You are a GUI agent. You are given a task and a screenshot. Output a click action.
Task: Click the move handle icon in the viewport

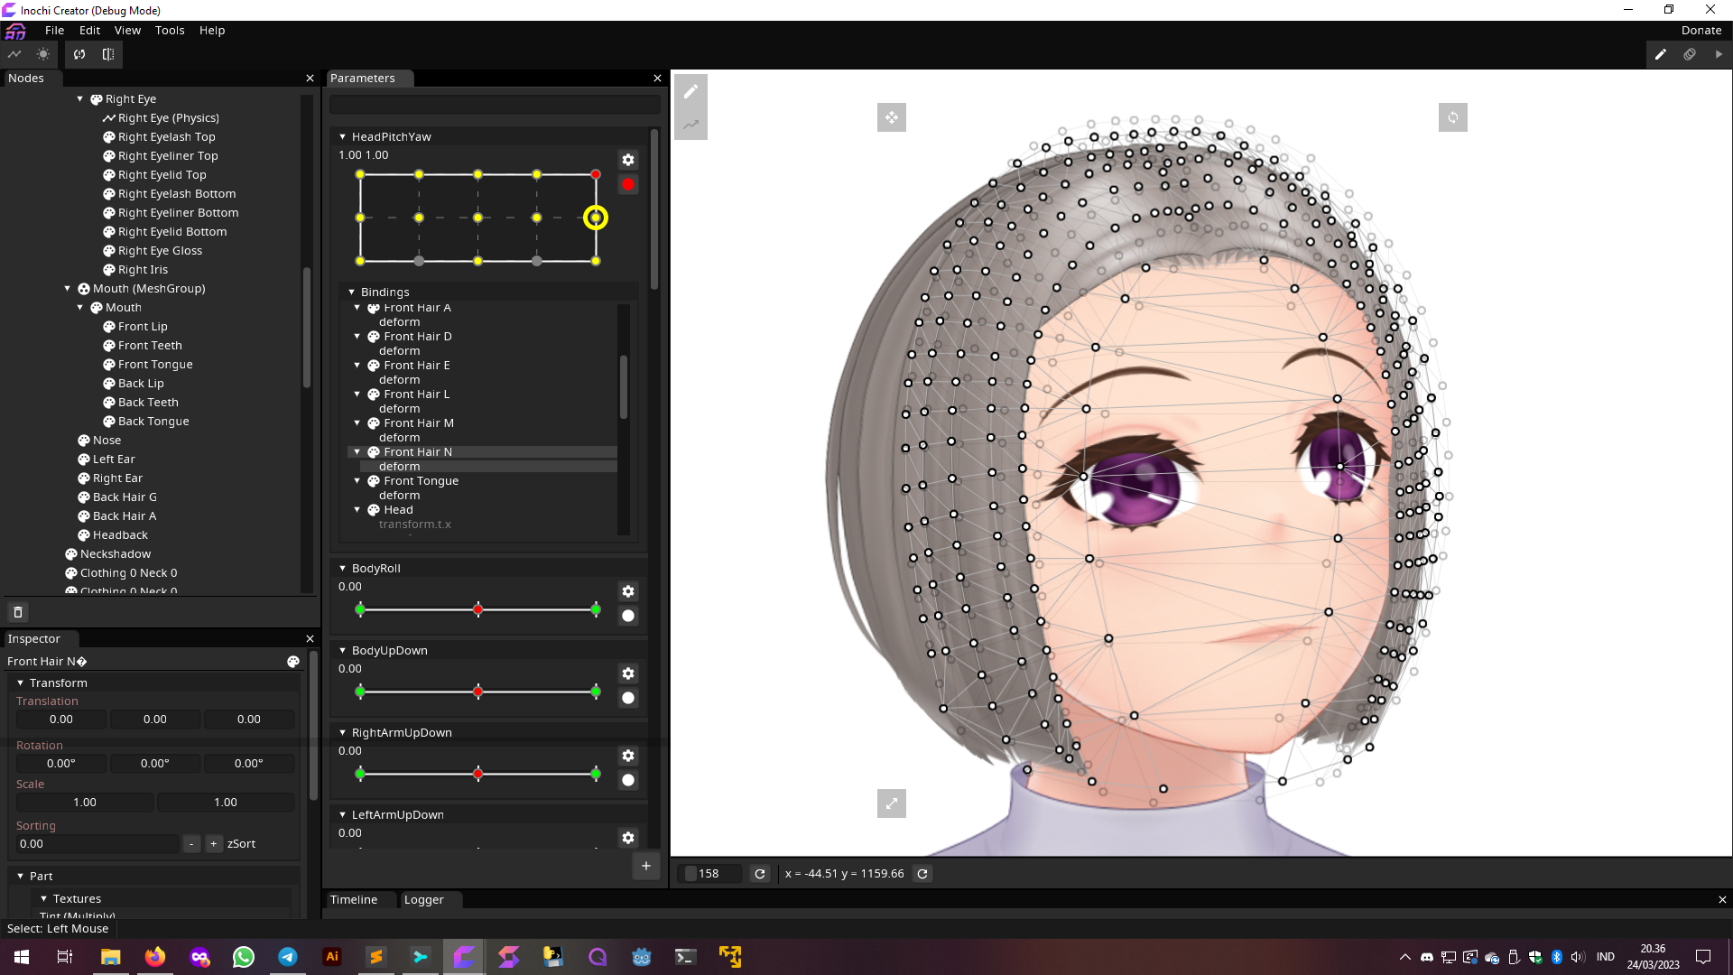[x=892, y=117]
